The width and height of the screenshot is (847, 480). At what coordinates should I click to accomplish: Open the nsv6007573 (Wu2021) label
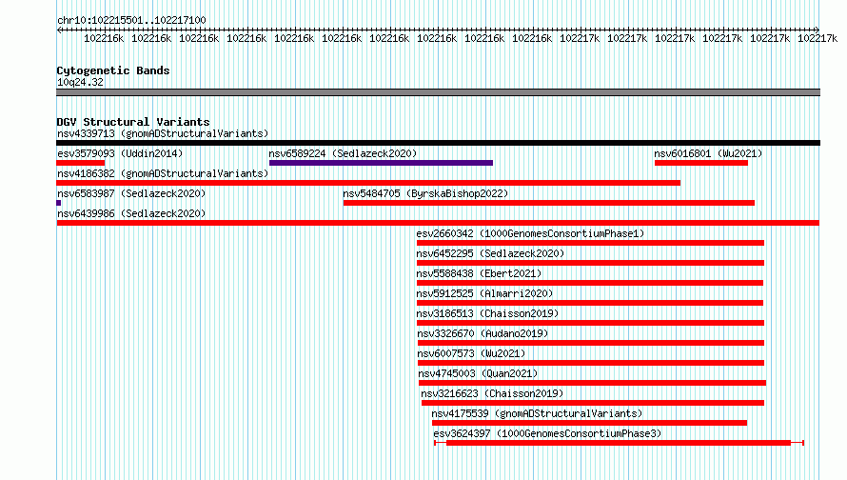tap(472, 353)
